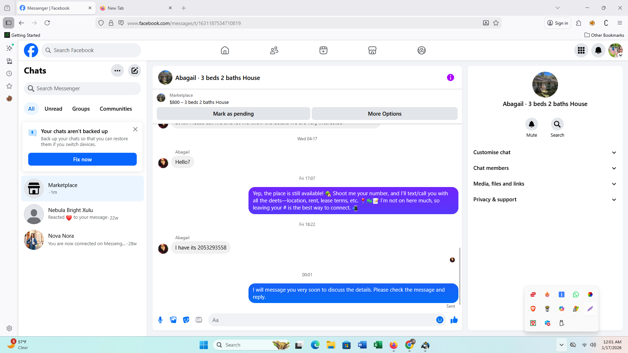The image size is (628, 353).
Task: Open the Video (Watch) icon
Action: coord(323,50)
